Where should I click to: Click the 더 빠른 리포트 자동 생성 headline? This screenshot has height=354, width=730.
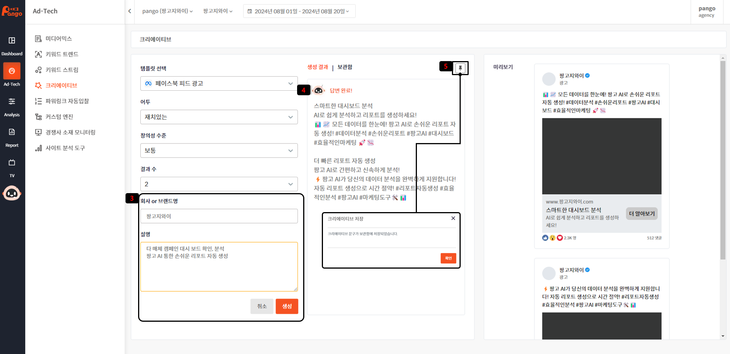tap(345, 161)
